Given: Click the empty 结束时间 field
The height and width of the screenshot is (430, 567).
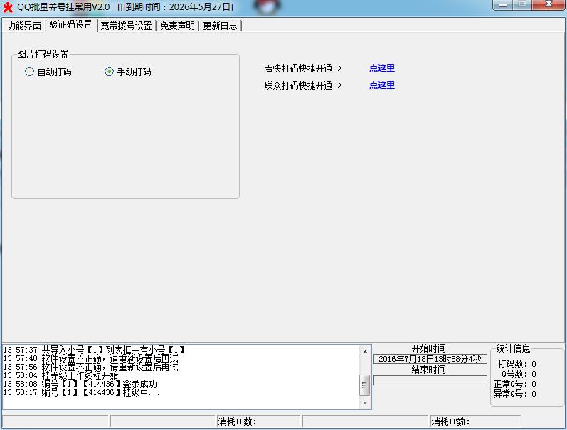Looking at the screenshot, I should [430, 380].
